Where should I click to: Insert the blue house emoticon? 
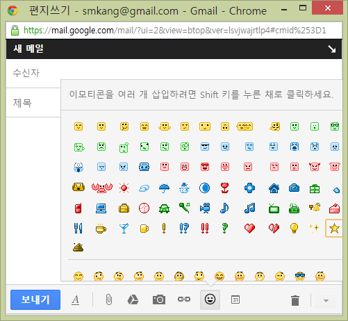point(274,188)
